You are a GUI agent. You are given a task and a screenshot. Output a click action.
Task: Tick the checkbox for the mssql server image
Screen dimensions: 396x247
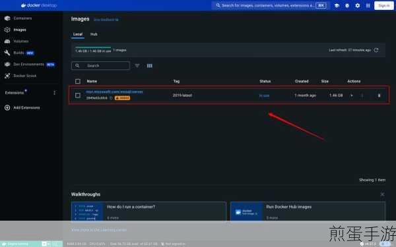(x=78, y=96)
